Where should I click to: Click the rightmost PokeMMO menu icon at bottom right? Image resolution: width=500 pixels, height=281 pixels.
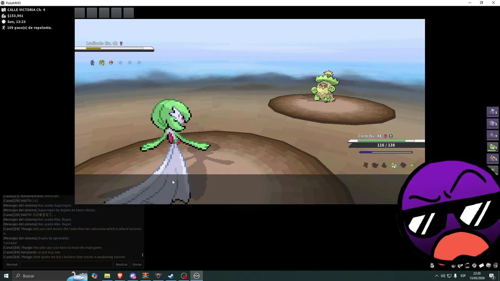pos(495,265)
